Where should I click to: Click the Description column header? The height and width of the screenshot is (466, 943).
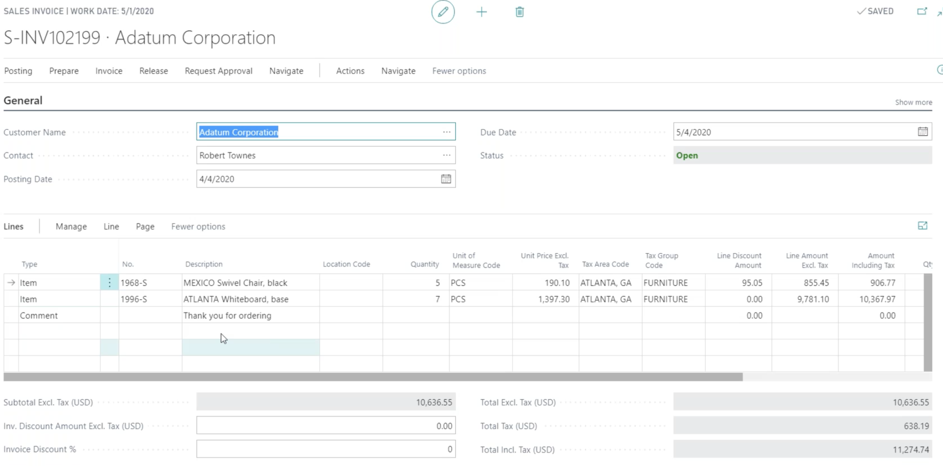(204, 264)
